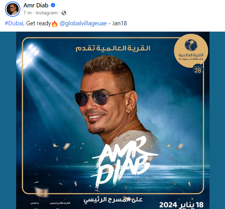The image size is (225, 209).
Task: Open the Amr Diab page name
Action: point(36,5)
